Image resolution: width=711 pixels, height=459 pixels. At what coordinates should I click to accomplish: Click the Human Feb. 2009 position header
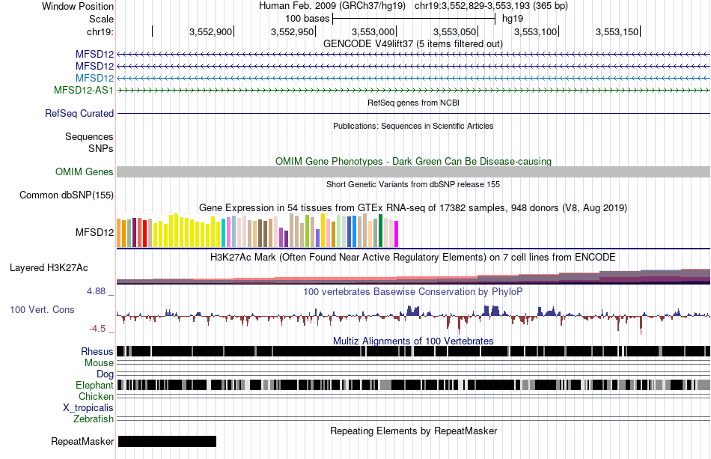coord(413,6)
